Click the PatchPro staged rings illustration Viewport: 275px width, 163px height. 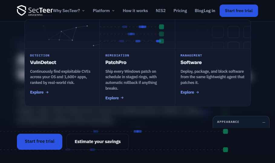click(137, 34)
